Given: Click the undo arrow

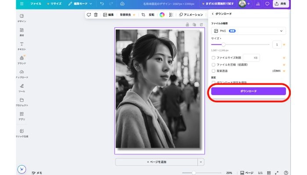Looking at the screenshot, I should 102,3.
